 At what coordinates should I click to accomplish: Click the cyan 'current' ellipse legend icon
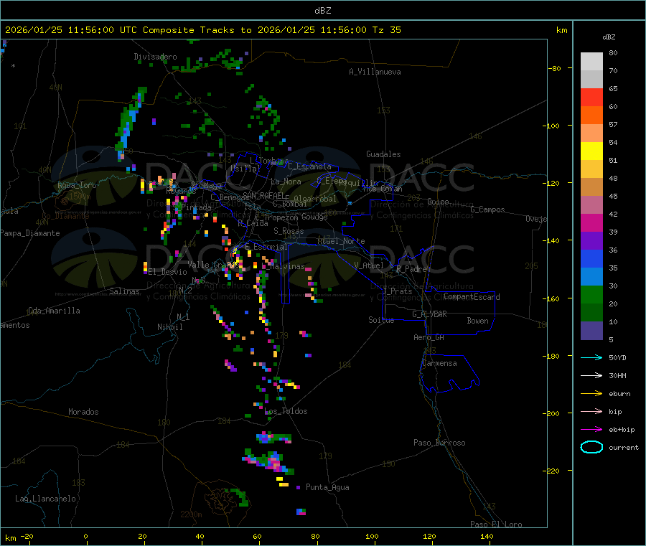tap(591, 447)
